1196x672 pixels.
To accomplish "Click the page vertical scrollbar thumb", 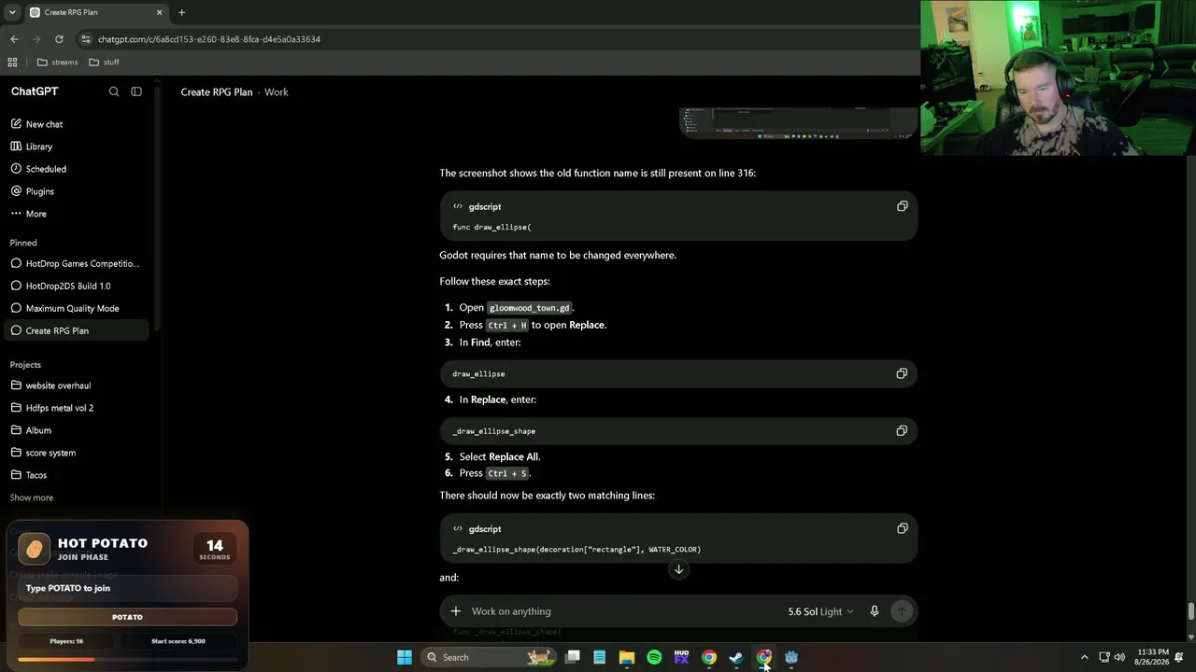I will [1190, 612].
